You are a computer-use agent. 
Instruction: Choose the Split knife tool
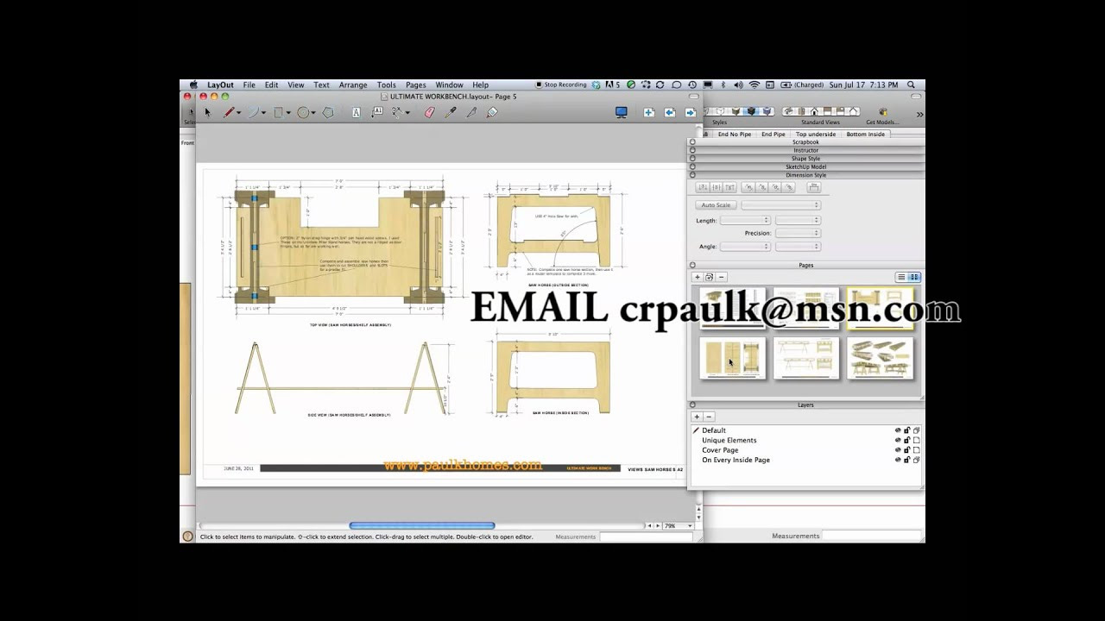[x=471, y=112]
